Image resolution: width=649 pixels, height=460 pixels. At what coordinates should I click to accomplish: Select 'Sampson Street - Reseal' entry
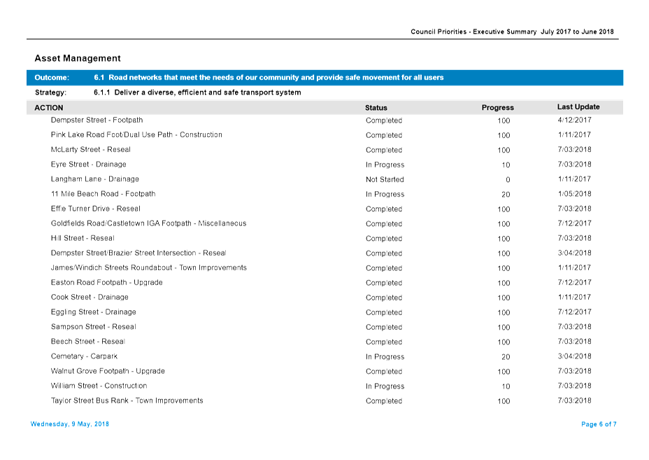94,326
